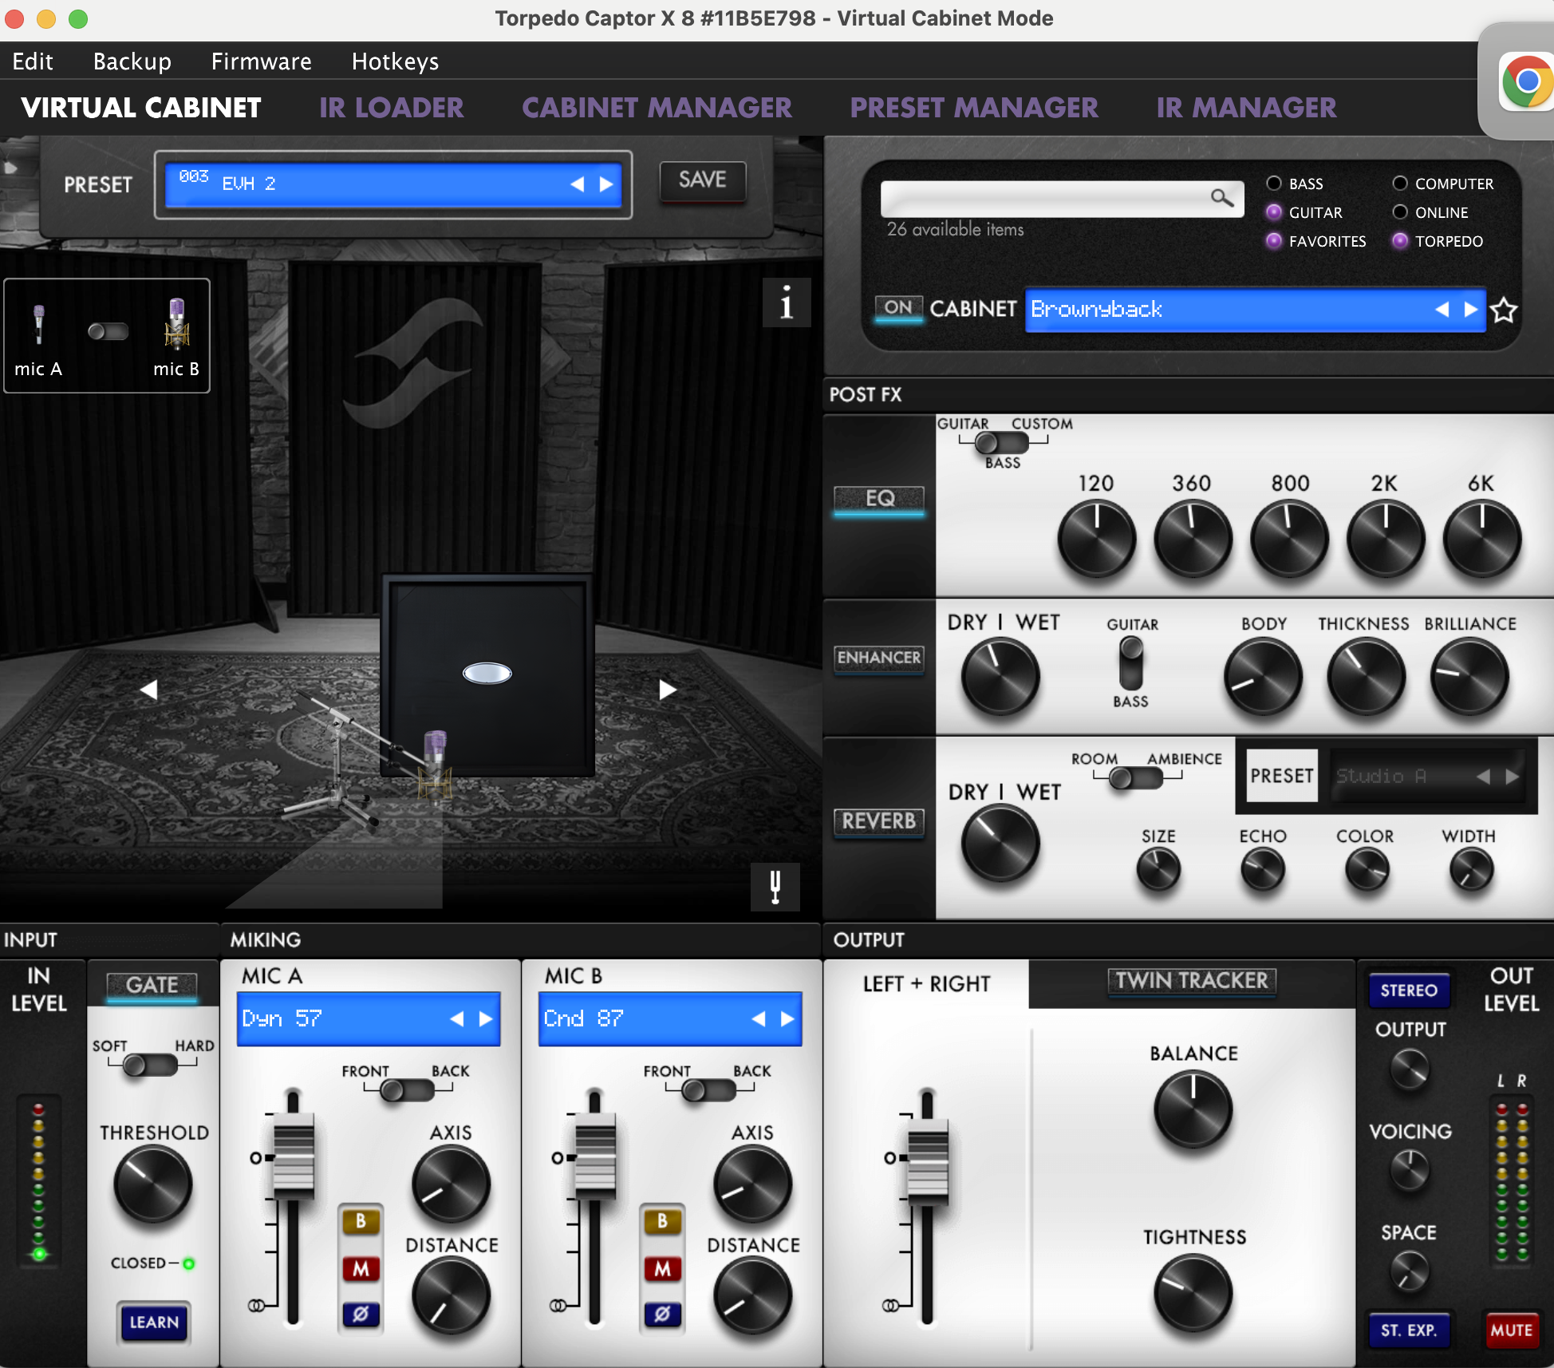This screenshot has height=1368, width=1554.
Task: Click the search magnifier icon
Action: pos(1221,197)
